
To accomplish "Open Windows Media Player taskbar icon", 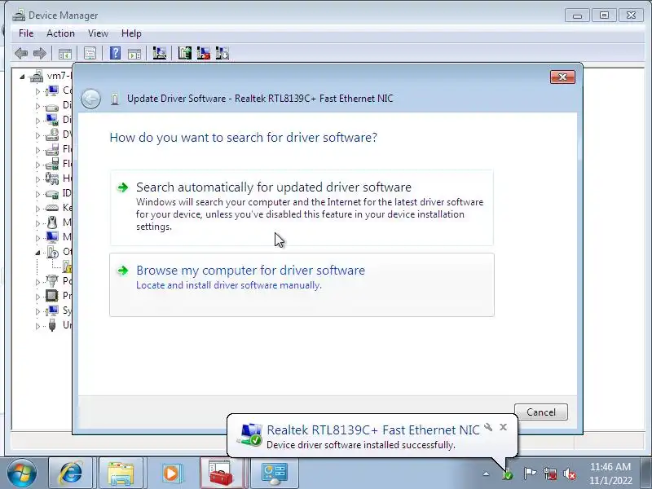I will (171, 474).
